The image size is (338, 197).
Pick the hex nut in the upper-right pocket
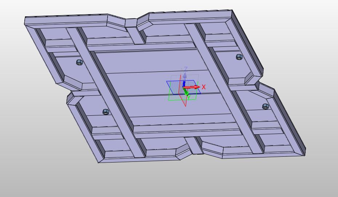[x=239, y=57]
